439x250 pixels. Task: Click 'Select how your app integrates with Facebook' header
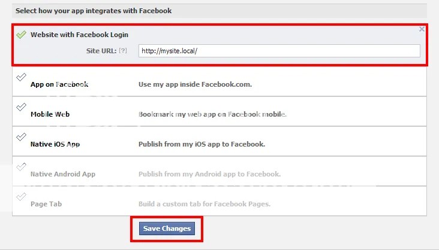tap(94, 11)
